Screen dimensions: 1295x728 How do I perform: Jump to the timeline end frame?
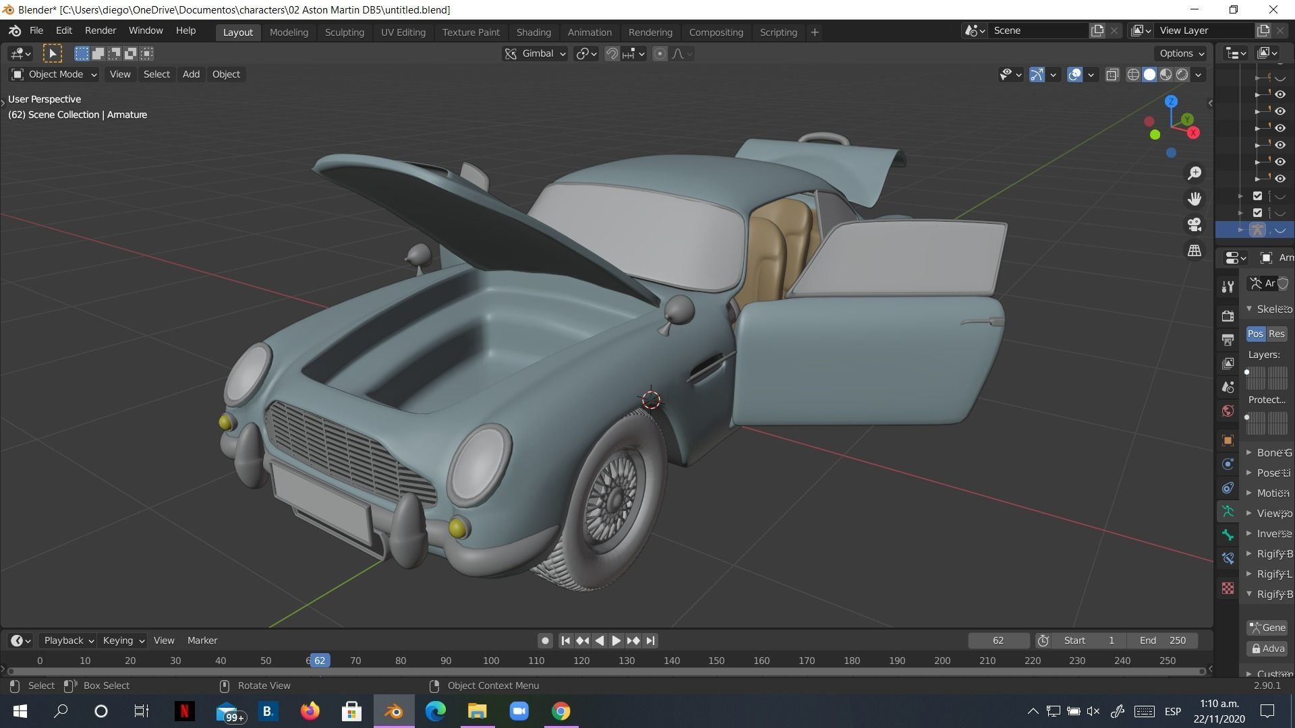650,640
